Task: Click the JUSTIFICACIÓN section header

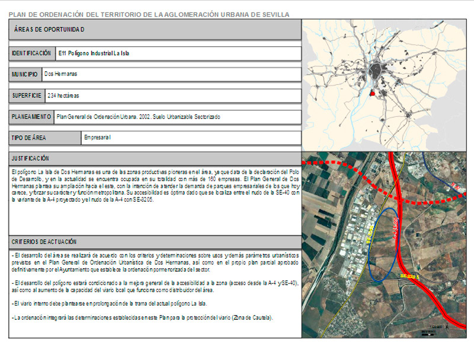Action: point(31,158)
